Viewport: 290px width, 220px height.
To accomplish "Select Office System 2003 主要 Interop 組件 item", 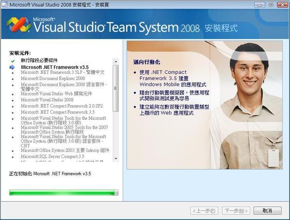I will click(x=65, y=151).
